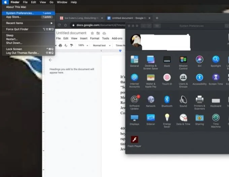The height and width of the screenshot is (177, 229).
Task: Open Google Docs Add-ons menu
Action: tap(117, 38)
